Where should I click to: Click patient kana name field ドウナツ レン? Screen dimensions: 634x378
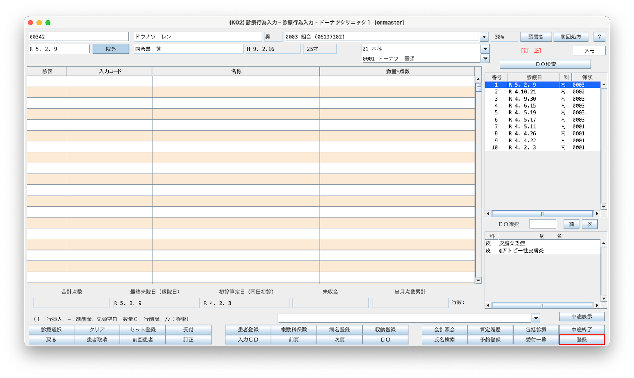click(198, 37)
